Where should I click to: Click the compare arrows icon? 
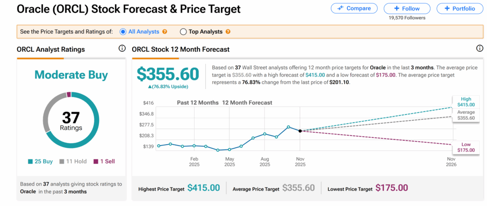[341, 9]
